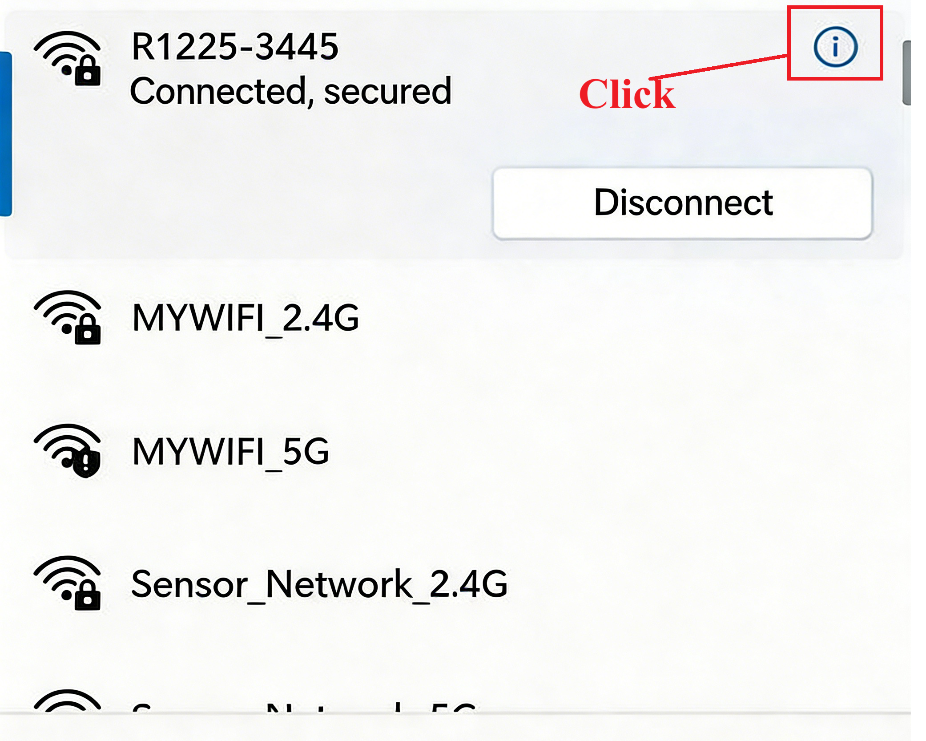Click the "Connected, secured" status text

coord(290,91)
